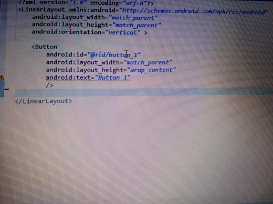This screenshot has height=204, width=273.
Task: Click LinearLayout android:layout_height attribute
Action: click(x=97, y=25)
